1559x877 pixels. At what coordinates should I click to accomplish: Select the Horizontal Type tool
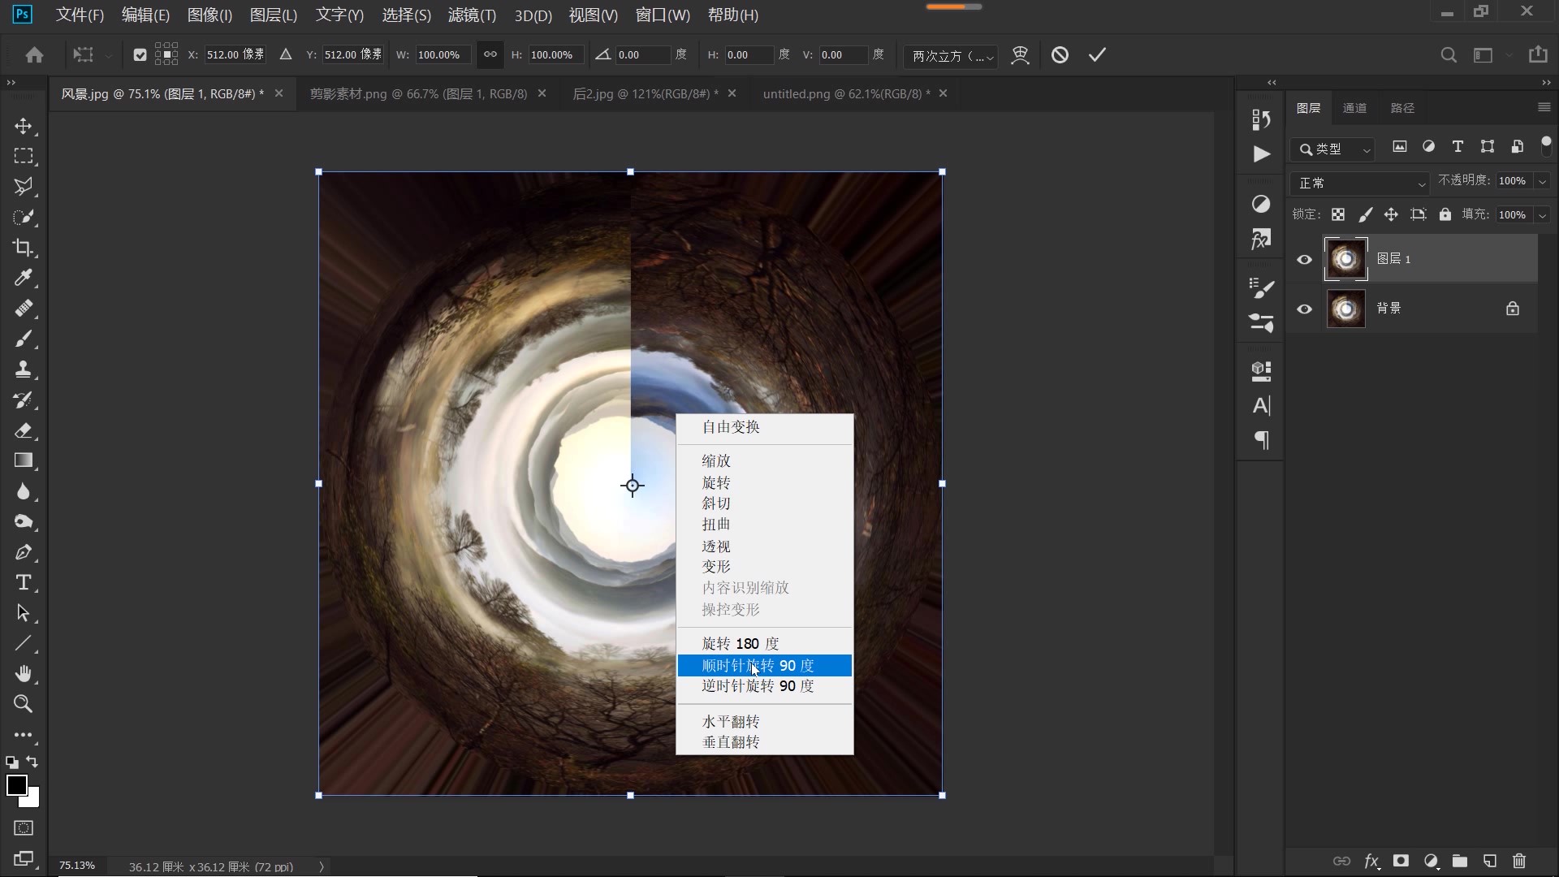pos(24,582)
